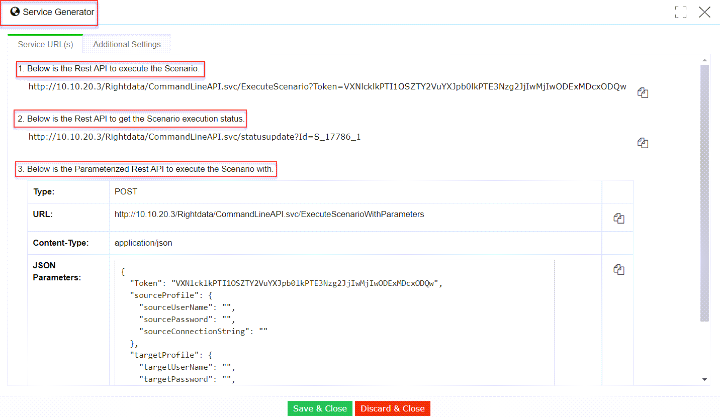Viewport: 720px width, 418px height.
Task: Select the statusupdate?Id=S_17786_1 URL text
Action: 195,137
